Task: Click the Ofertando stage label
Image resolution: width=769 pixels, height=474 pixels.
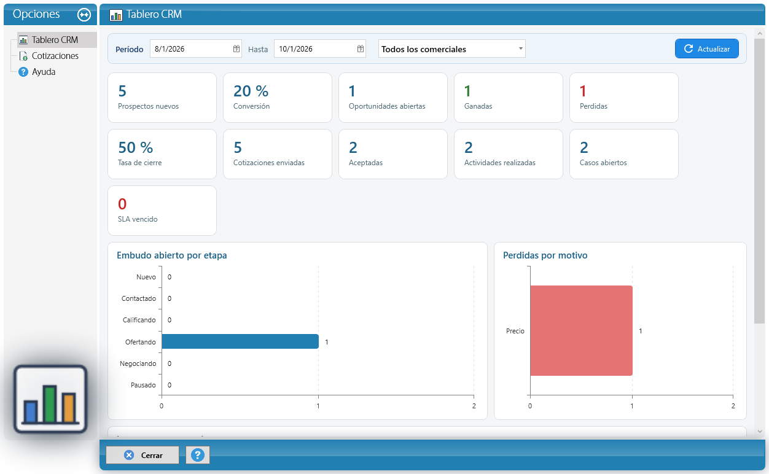Action: (x=140, y=342)
